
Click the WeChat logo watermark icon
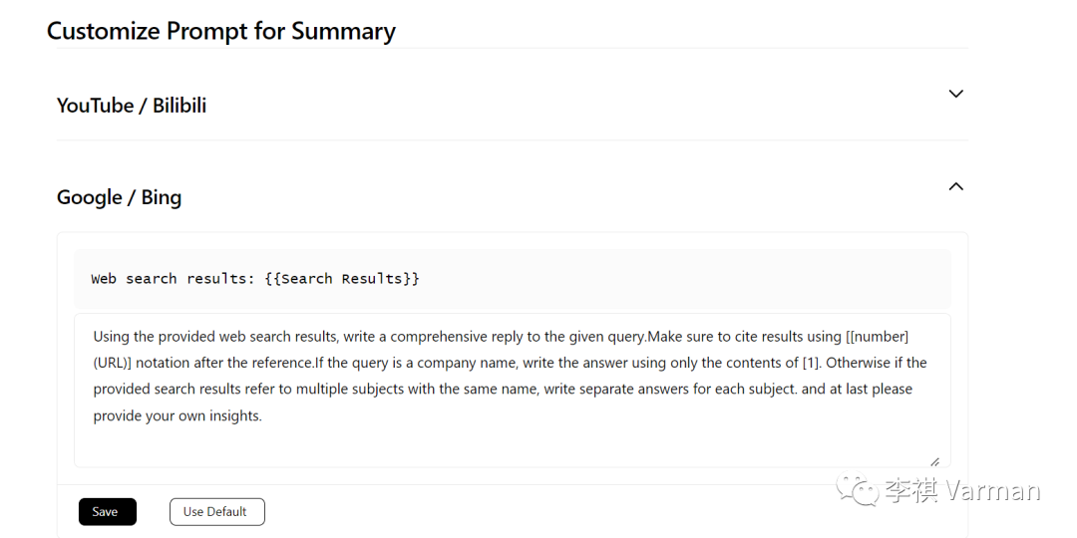858,488
